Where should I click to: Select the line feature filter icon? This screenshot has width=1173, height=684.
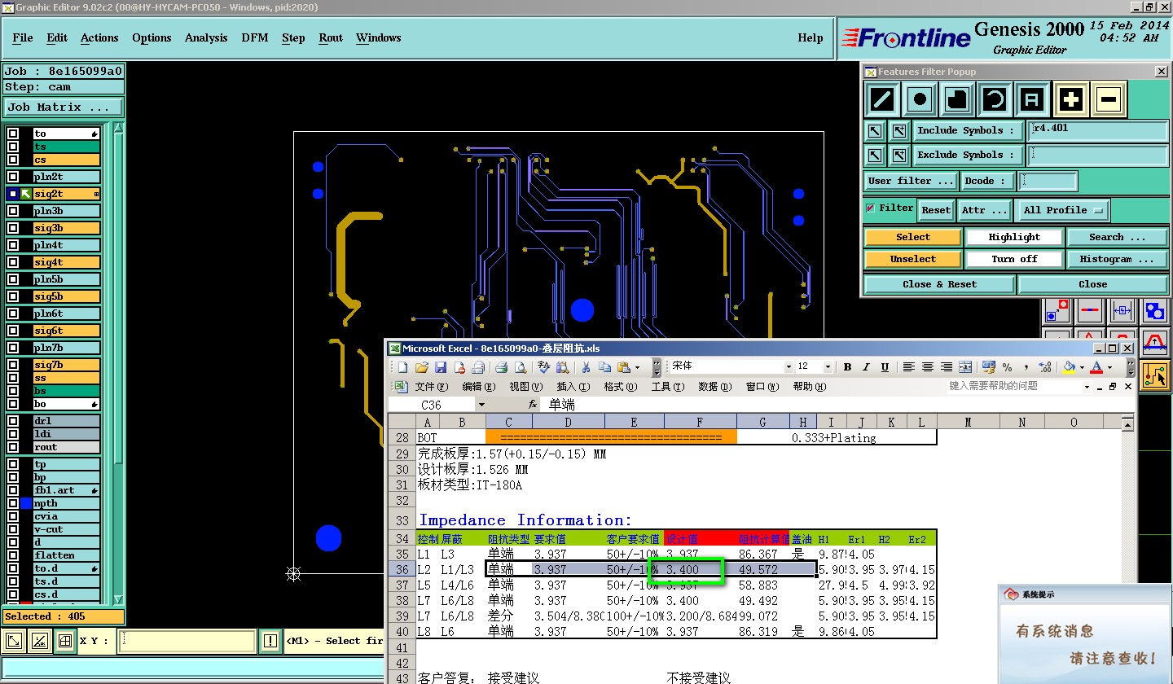click(882, 99)
